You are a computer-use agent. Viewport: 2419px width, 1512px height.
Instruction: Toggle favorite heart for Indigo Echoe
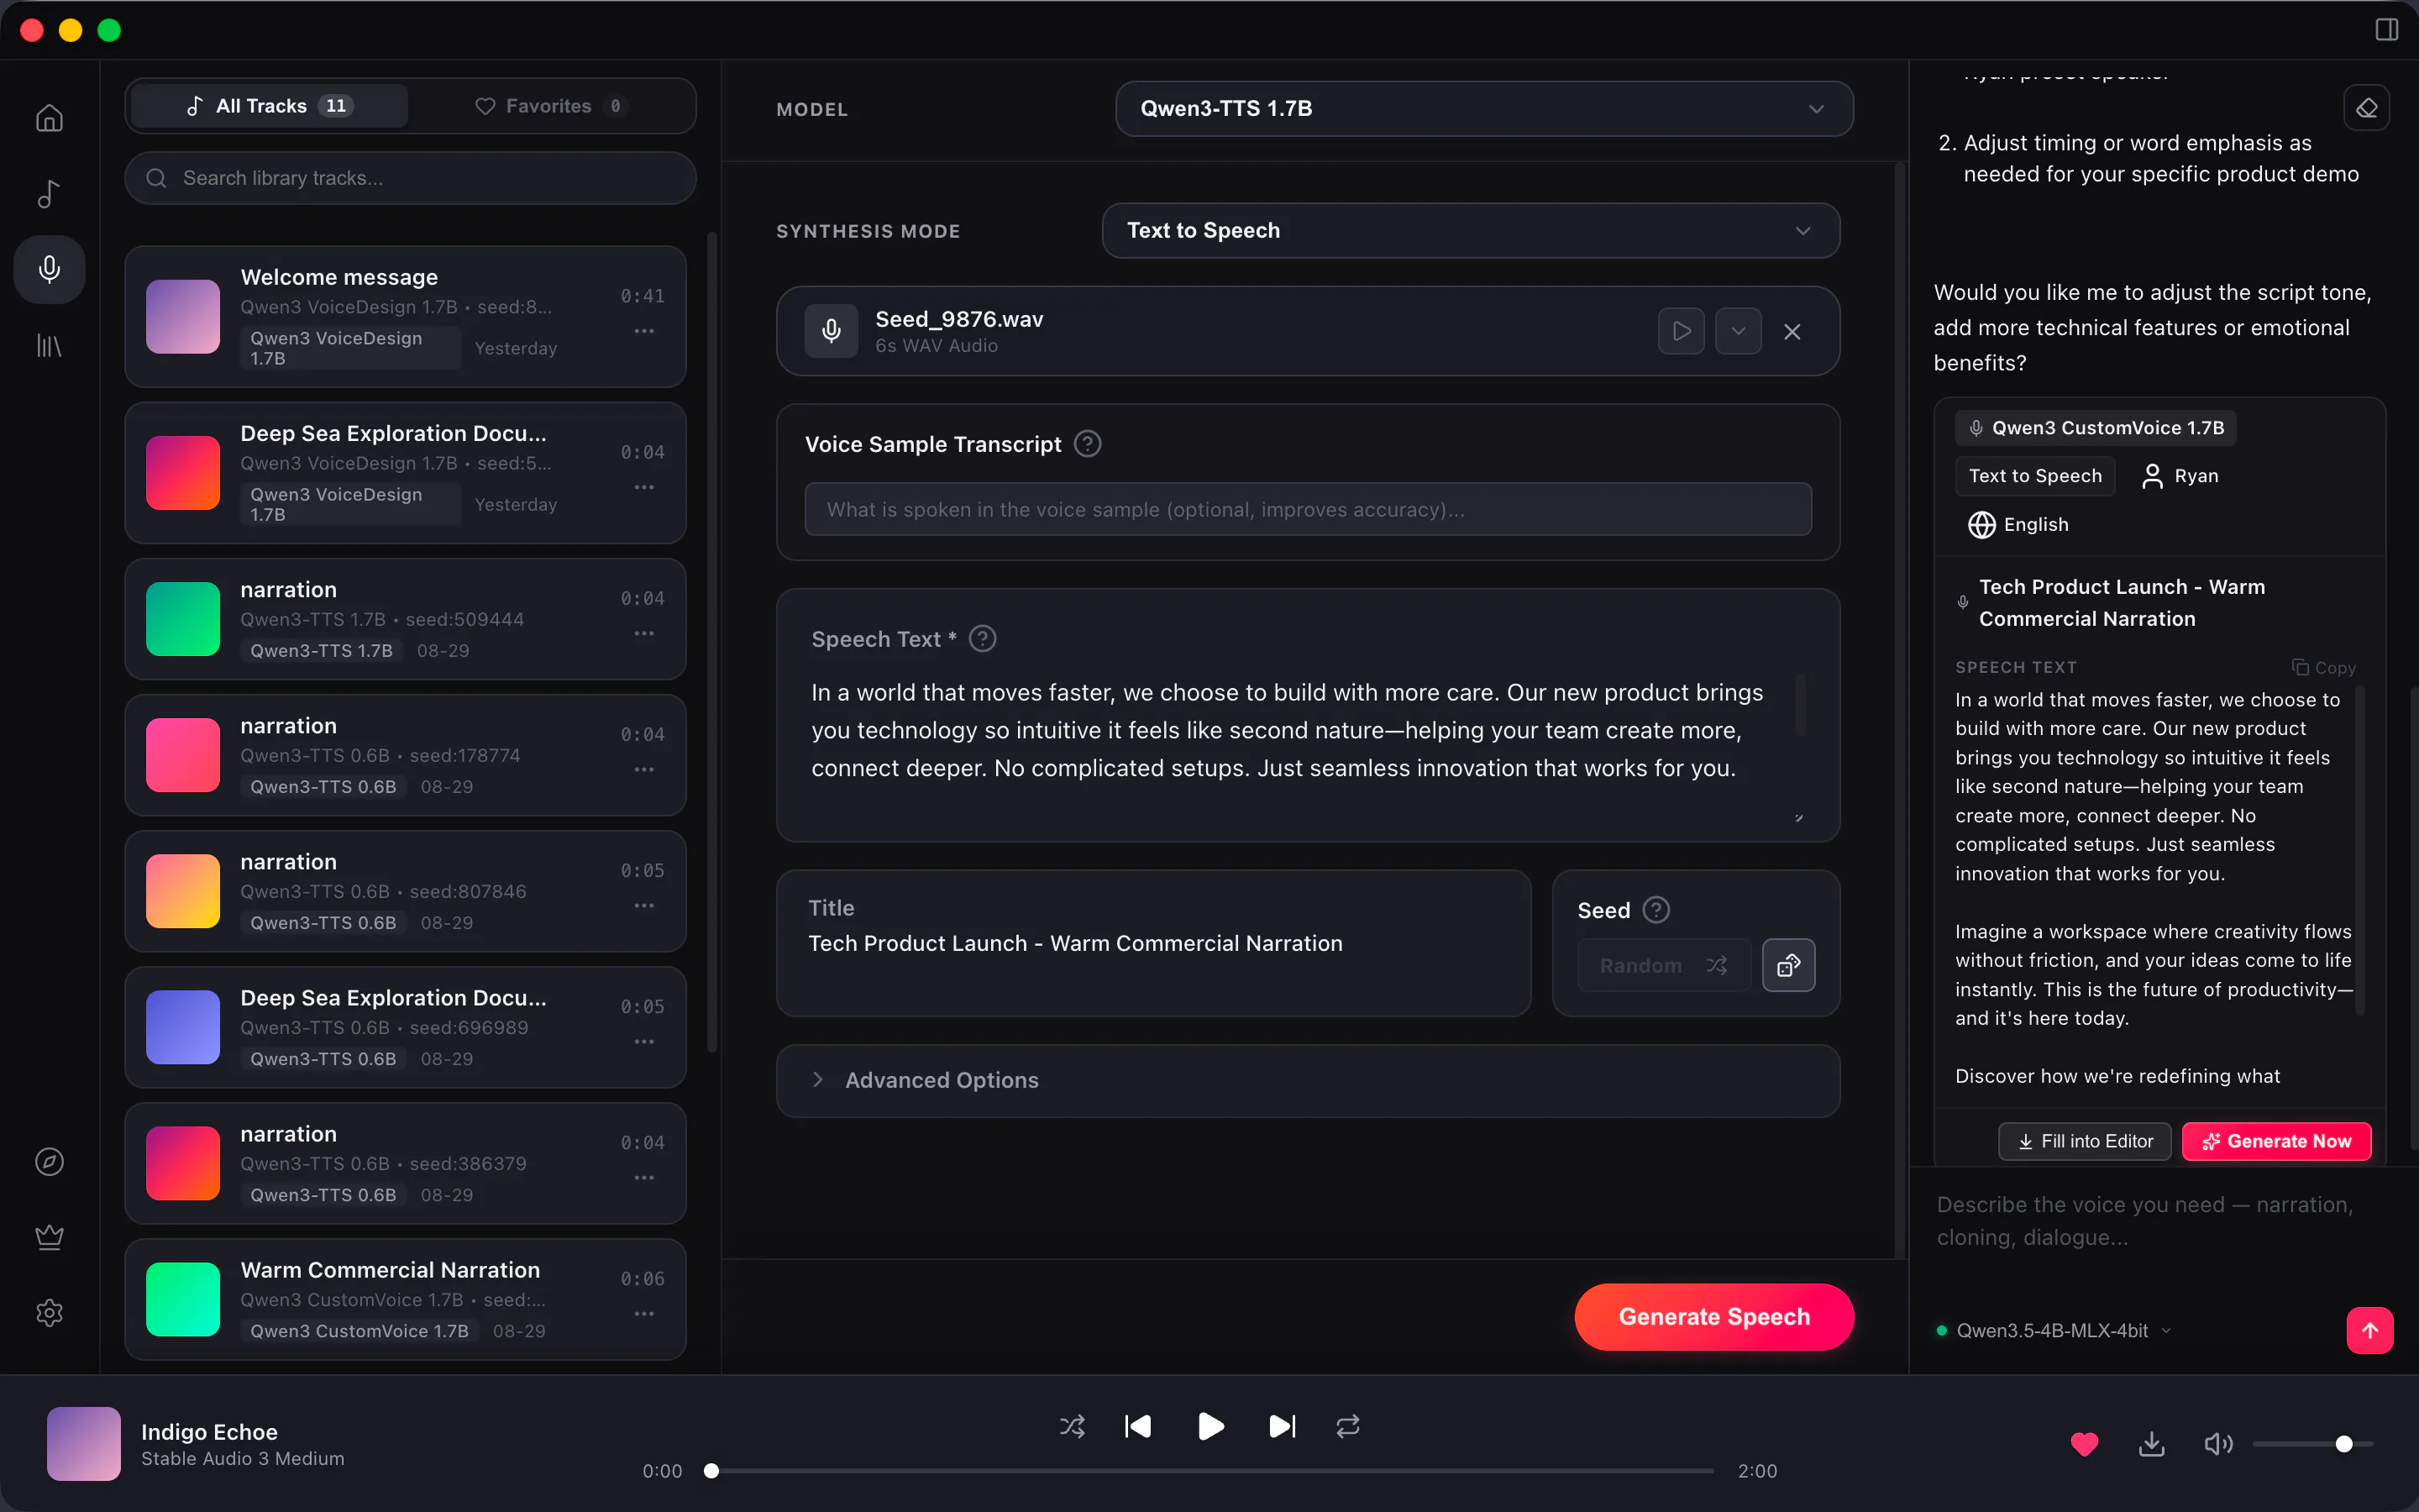tap(2084, 1444)
